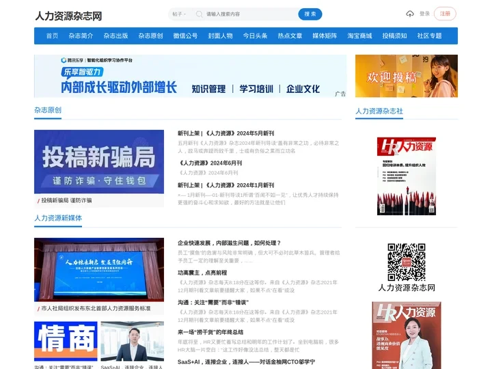This screenshot has width=492, height=369.
Task: Open article 新刊上架 2024年1月新刊
Action: coord(225,185)
